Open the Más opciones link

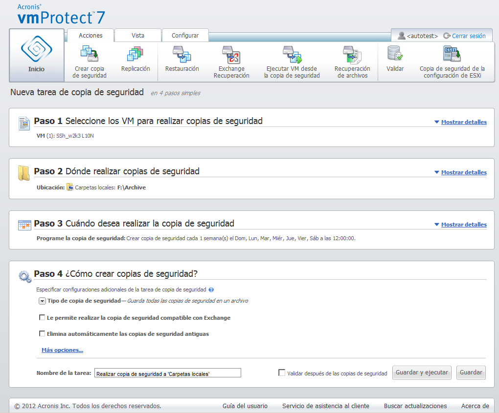[62, 350]
